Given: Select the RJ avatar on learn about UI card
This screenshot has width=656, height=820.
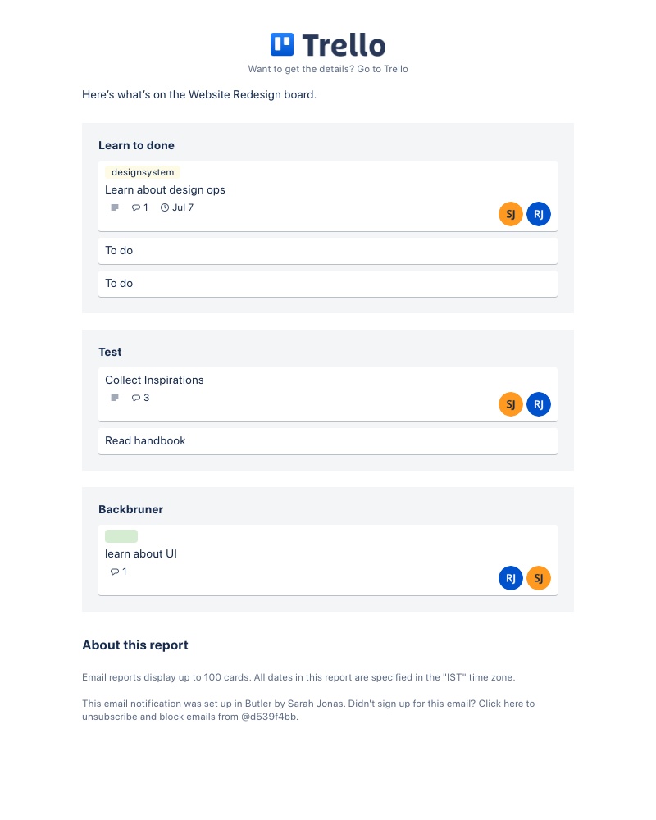Looking at the screenshot, I should [x=511, y=578].
